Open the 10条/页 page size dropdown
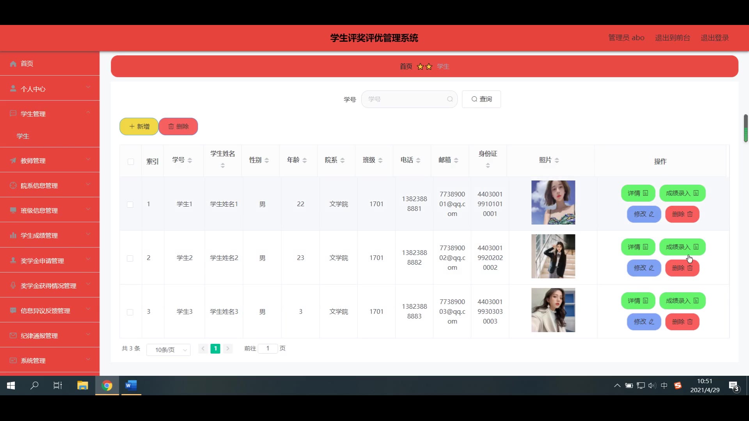Image resolution: width=749 pixels, height=421 pixels. tap(169, 350)
